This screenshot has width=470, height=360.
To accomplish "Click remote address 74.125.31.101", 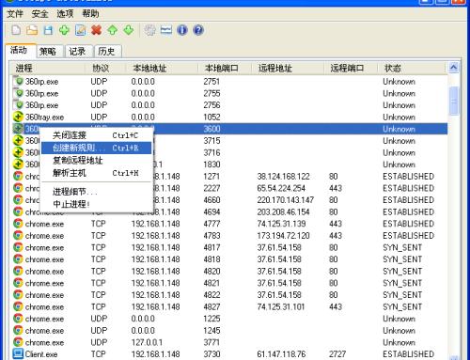I will click(x=281, y=306).
